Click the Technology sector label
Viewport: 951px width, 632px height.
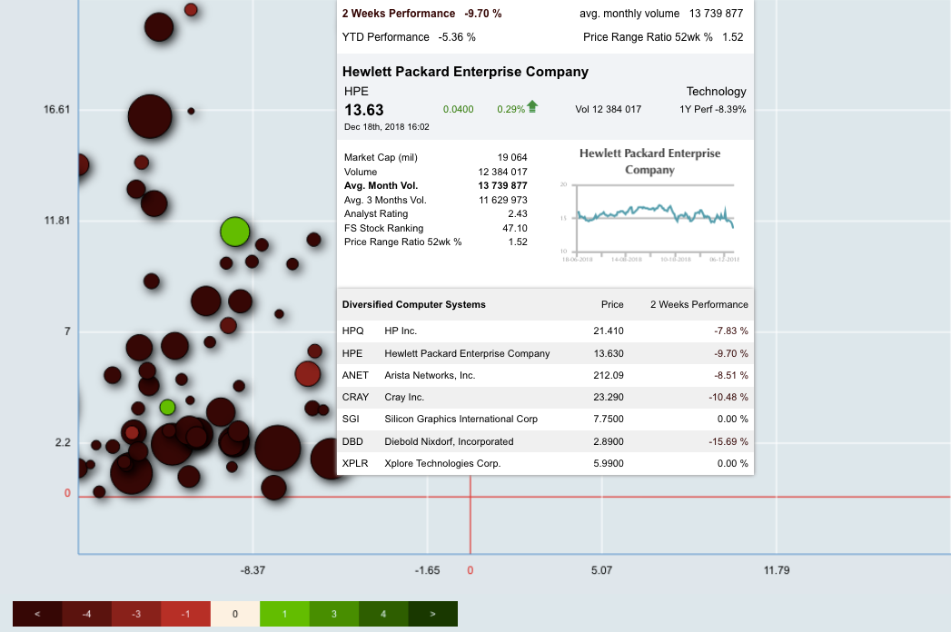click(716, 92)
